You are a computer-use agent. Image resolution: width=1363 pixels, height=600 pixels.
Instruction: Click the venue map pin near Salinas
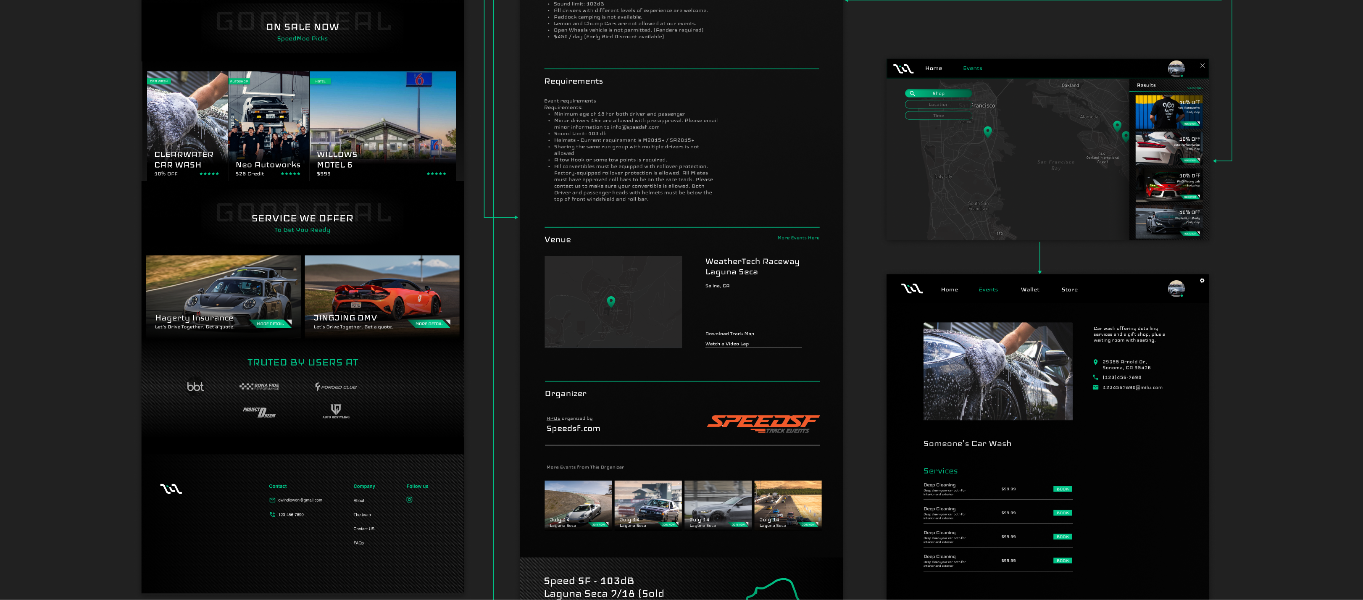(611, 302)
